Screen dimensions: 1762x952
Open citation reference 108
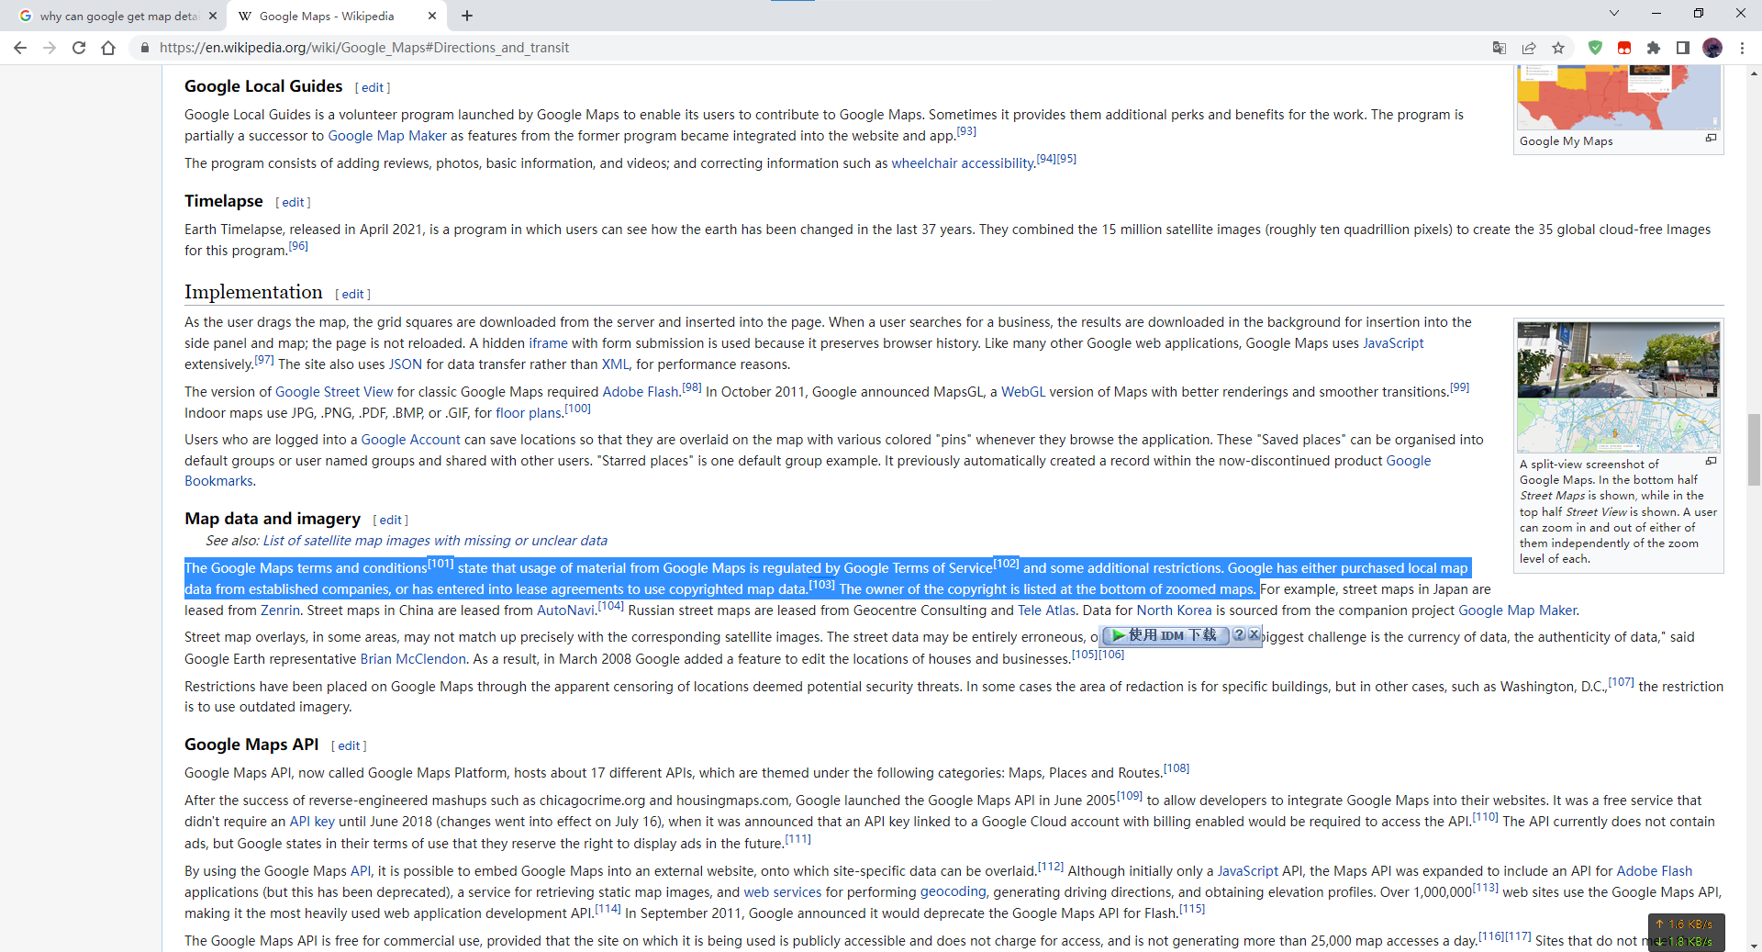(1177, 768)
